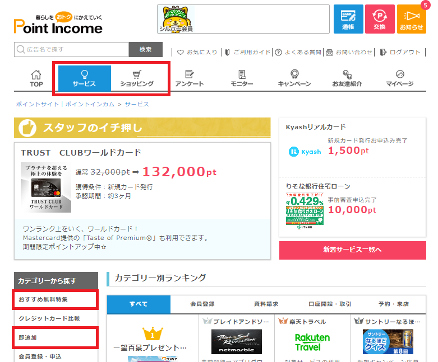438x362 pixels.
Task: Click the TRUST CLUB card thumbnail image
Action: point(46,187)
